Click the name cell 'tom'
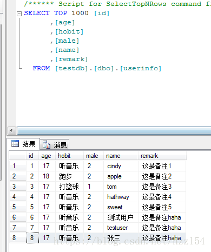The image size is (211, 252). pos(121,187)
